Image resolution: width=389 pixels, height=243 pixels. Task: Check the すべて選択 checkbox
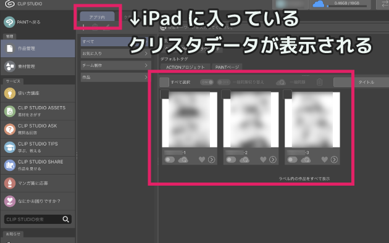click(x=164, y=82)
